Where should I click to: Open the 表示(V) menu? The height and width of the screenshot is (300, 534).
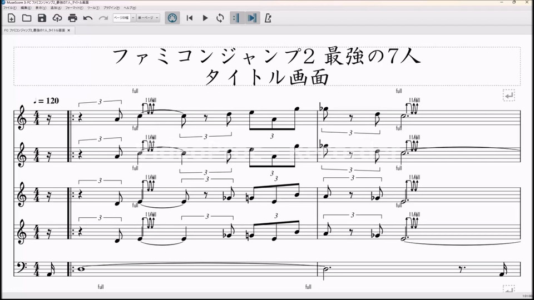41,8
